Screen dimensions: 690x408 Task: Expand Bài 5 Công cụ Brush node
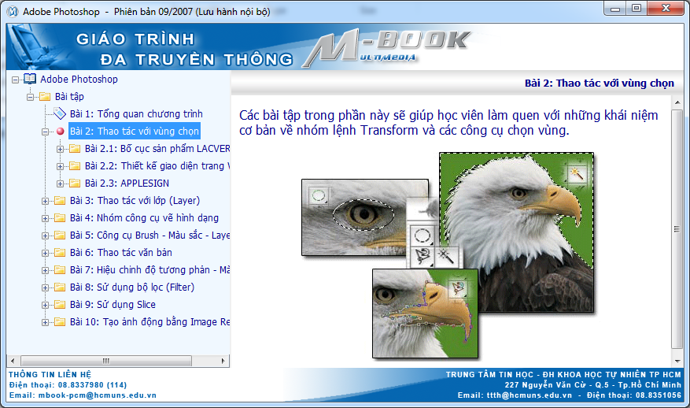pos(45,236)
